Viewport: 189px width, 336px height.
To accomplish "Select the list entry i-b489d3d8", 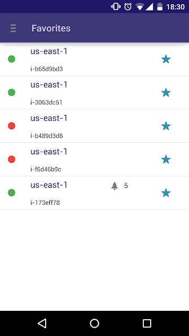I will [94, 126].
